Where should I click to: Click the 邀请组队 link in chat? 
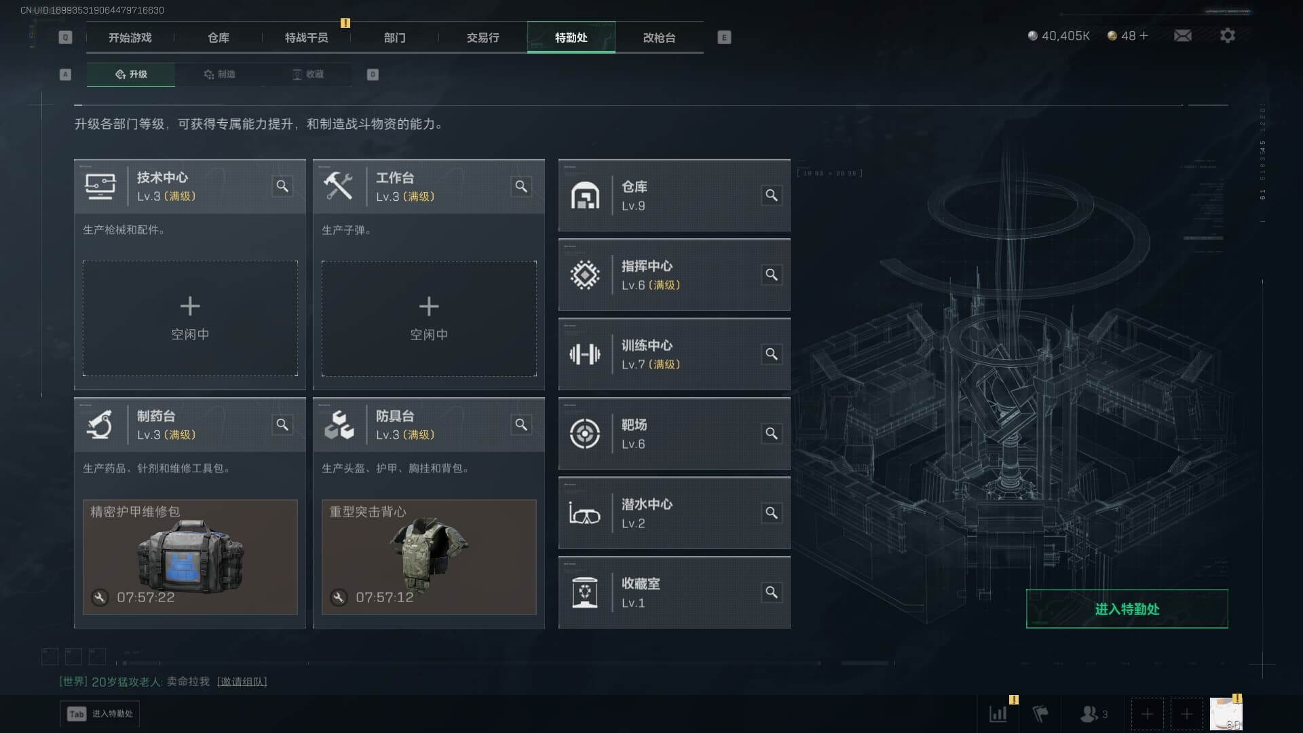pyautogui.click(x=242, y=681)
